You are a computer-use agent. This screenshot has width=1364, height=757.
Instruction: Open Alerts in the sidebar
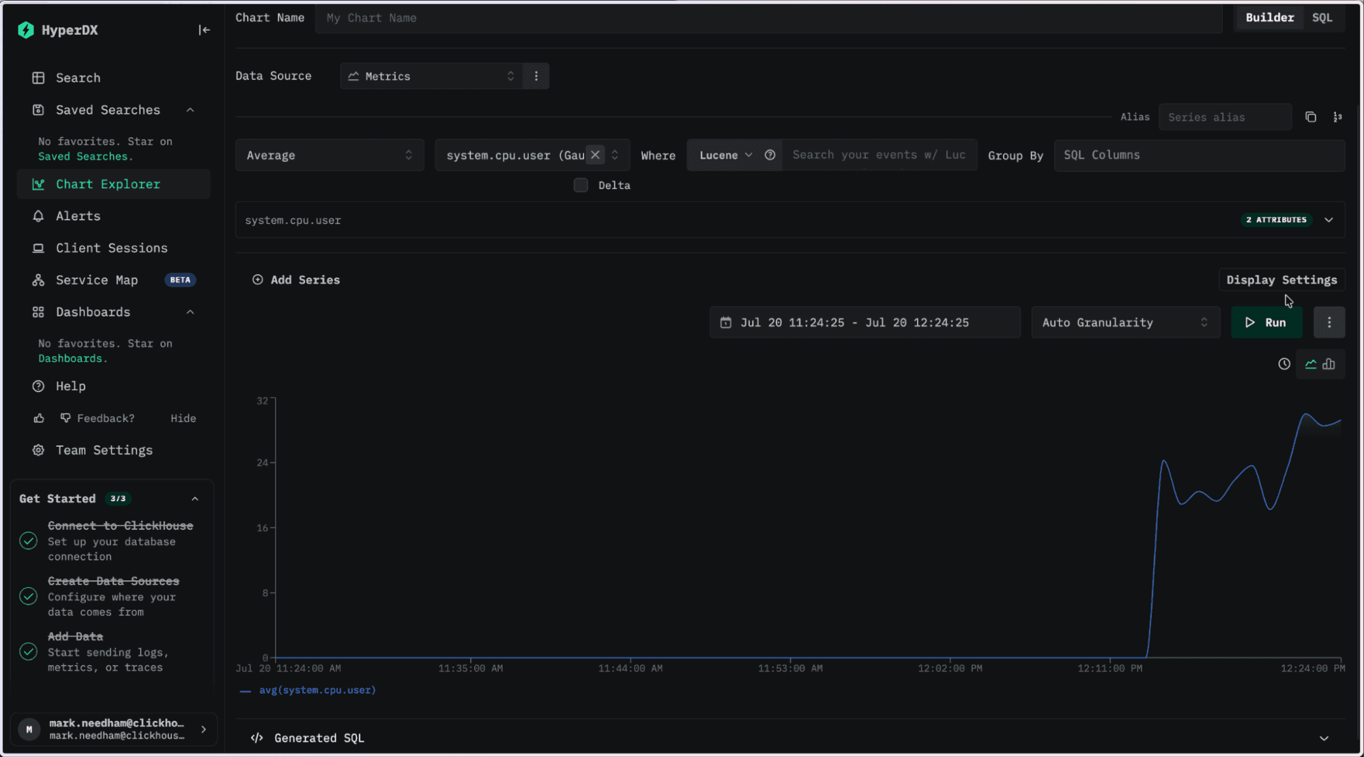click(78, 216)
